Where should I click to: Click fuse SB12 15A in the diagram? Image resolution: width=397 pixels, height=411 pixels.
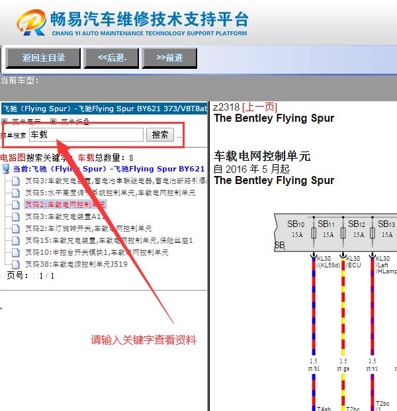(357, 228)
